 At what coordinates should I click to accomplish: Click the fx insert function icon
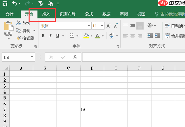(75, 57)
